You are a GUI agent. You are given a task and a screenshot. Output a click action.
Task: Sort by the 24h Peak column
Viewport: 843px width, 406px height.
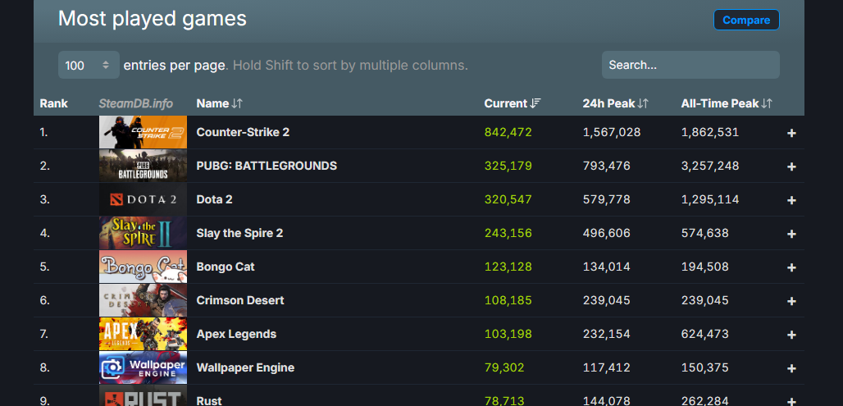click(x=615, y=103)
